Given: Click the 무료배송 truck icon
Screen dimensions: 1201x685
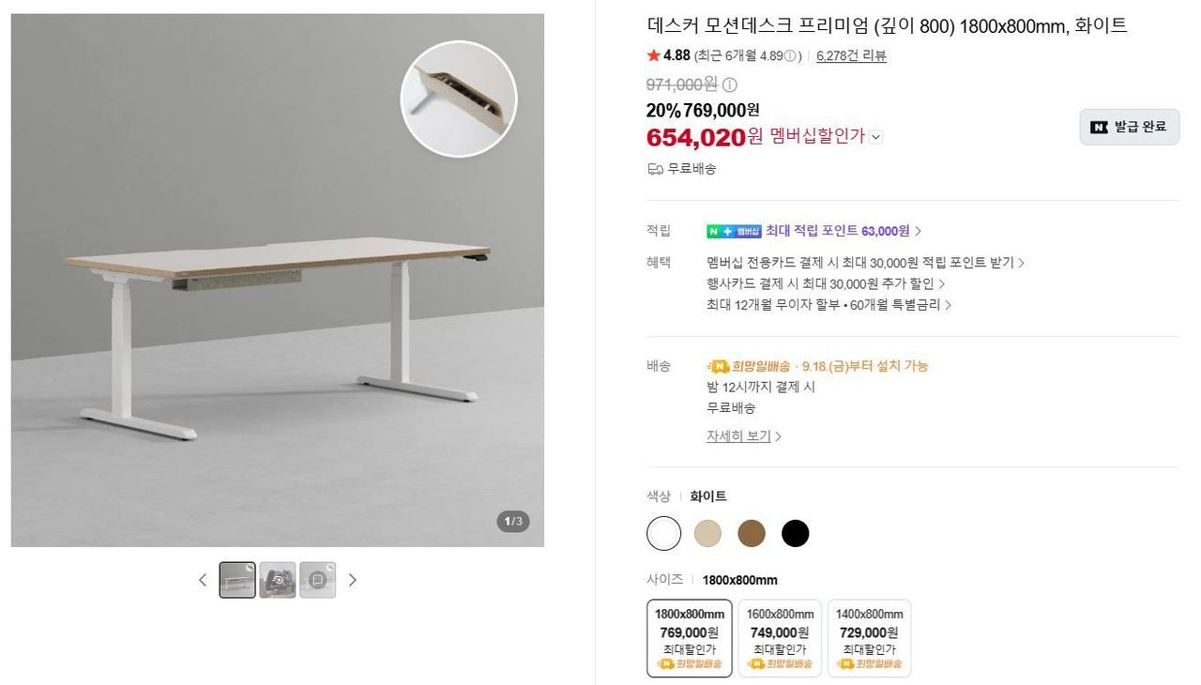Looking at the screenshot, I should (655, 169).
